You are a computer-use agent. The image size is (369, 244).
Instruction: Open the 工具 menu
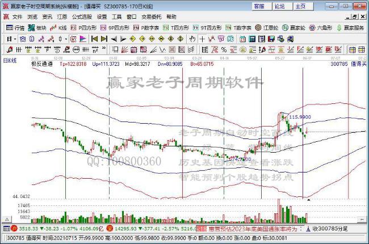[x=116, y=16]
